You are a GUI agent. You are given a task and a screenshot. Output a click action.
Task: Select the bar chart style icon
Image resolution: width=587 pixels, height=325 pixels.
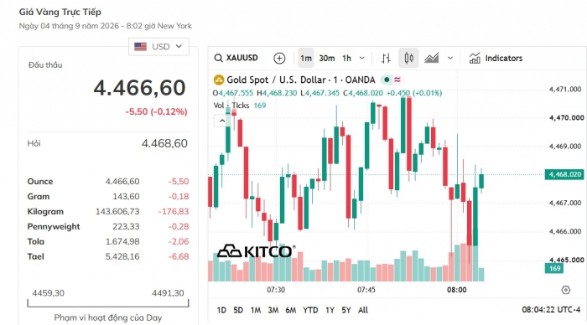(386, 59)
